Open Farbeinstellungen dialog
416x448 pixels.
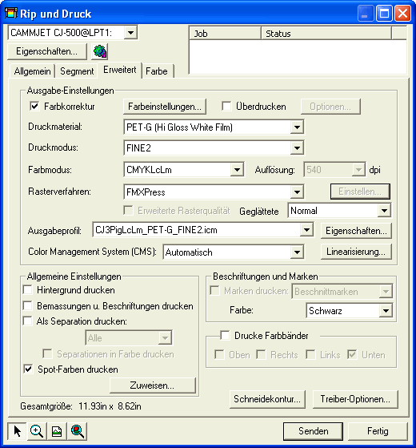click(165, 107)
